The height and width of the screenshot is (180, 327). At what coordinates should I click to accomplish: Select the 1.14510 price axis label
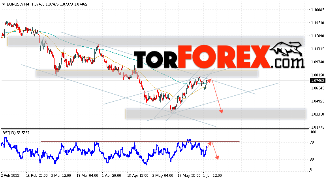[318, 23]
